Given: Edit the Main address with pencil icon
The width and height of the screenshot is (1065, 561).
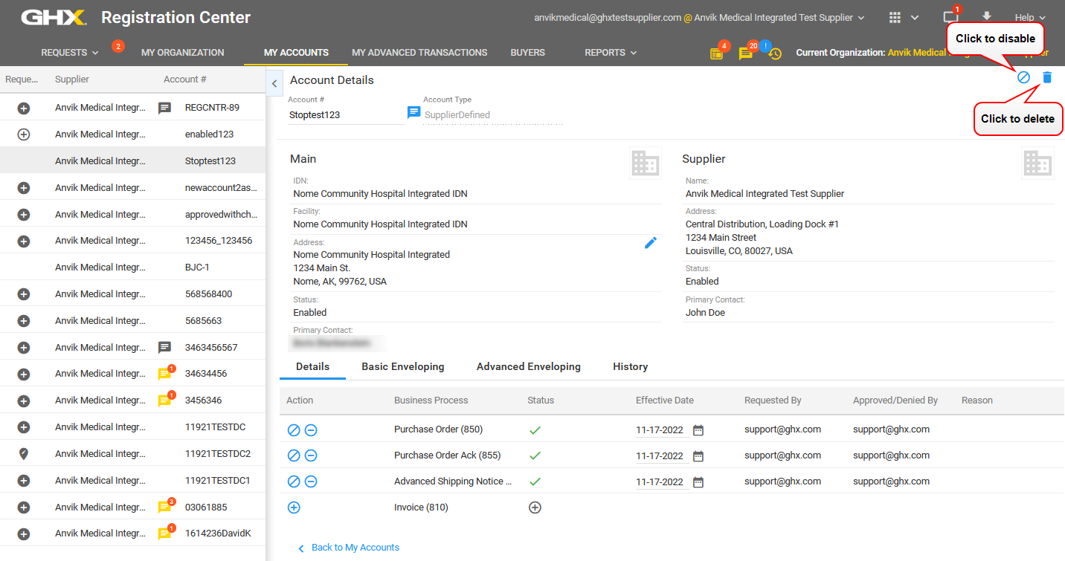Looking at the screenshot, I should pyautogui.click(x=651, y=242).
